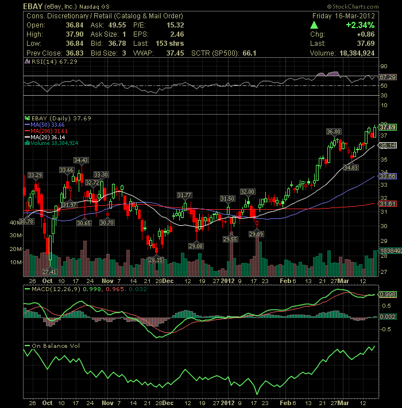Click the Open value 36.84
402x408 pixels.
click(x=75, y=25)
